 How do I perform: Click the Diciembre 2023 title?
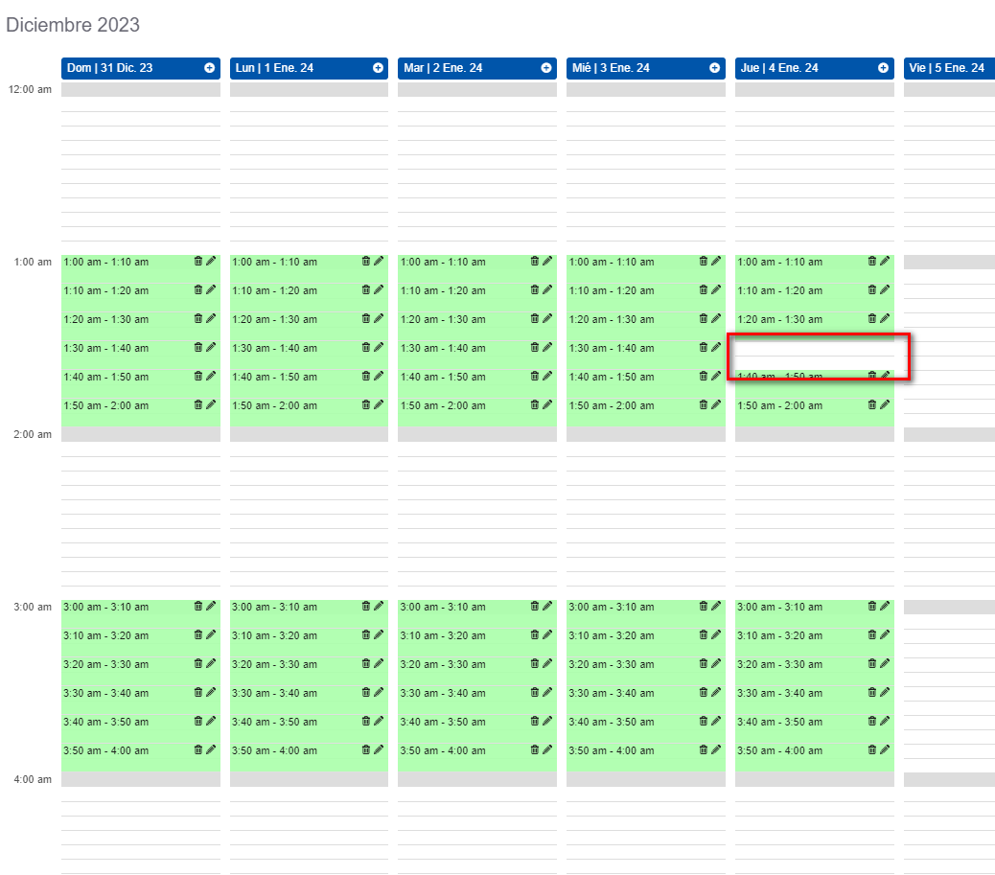coord(73,25)
